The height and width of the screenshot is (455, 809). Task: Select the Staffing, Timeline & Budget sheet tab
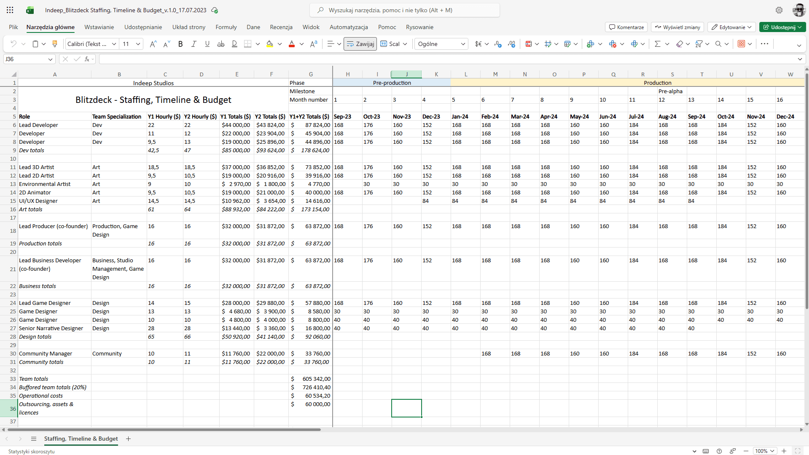tap(81, 439)
